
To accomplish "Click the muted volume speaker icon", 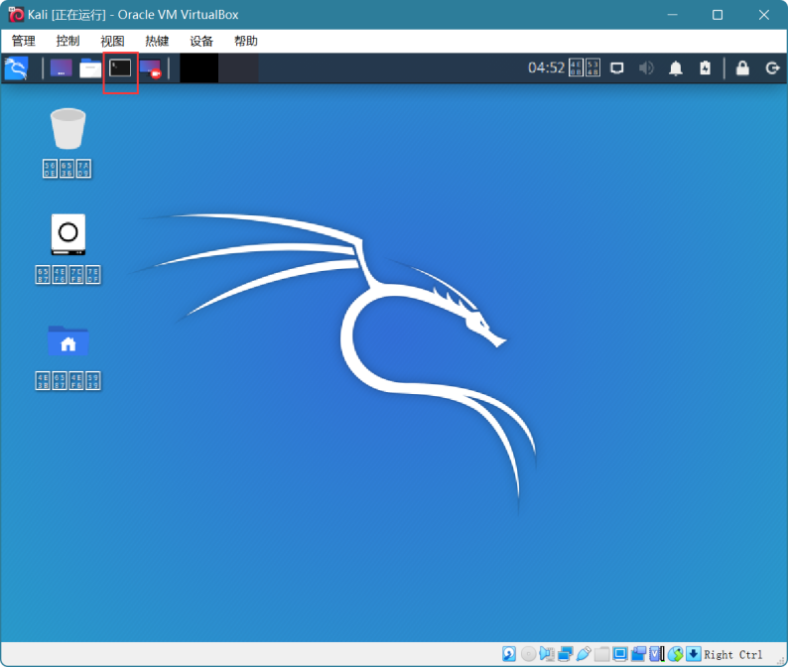I will tap(646, 67).
